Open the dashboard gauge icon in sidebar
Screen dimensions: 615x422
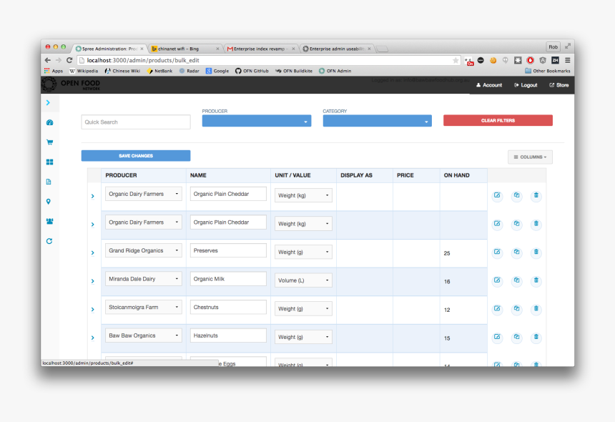[x=49, y=122]
